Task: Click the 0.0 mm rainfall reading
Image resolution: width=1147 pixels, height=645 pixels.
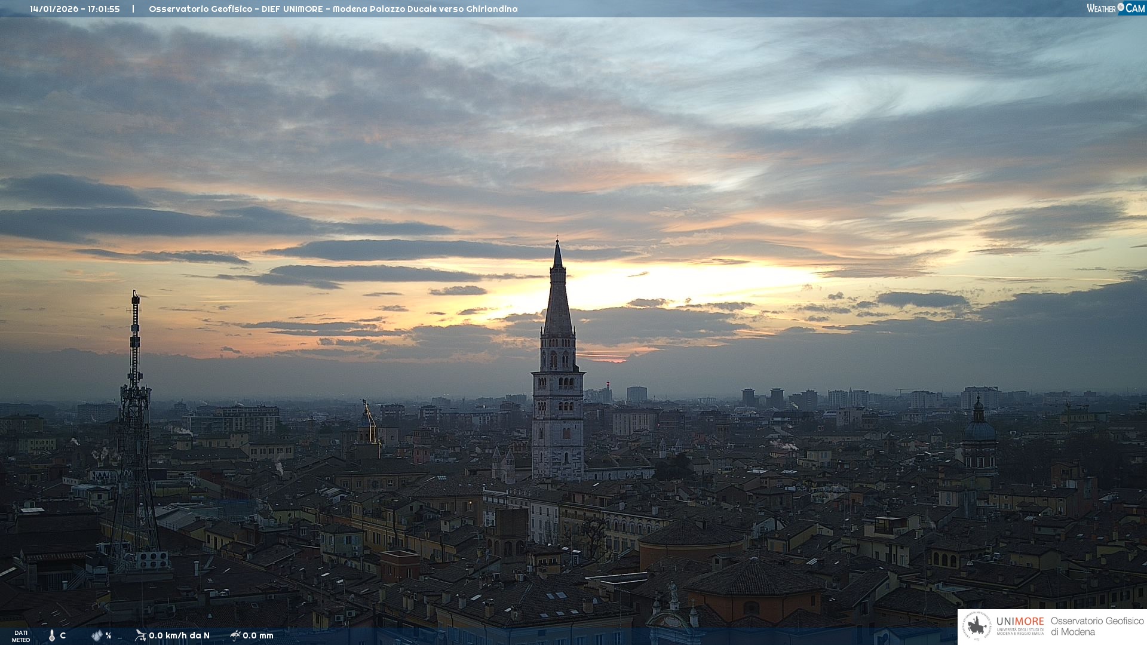Action: [258, 635]
